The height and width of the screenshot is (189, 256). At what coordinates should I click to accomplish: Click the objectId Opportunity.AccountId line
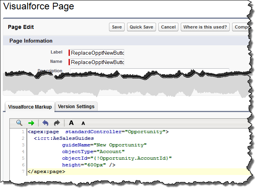pos(117,158)
